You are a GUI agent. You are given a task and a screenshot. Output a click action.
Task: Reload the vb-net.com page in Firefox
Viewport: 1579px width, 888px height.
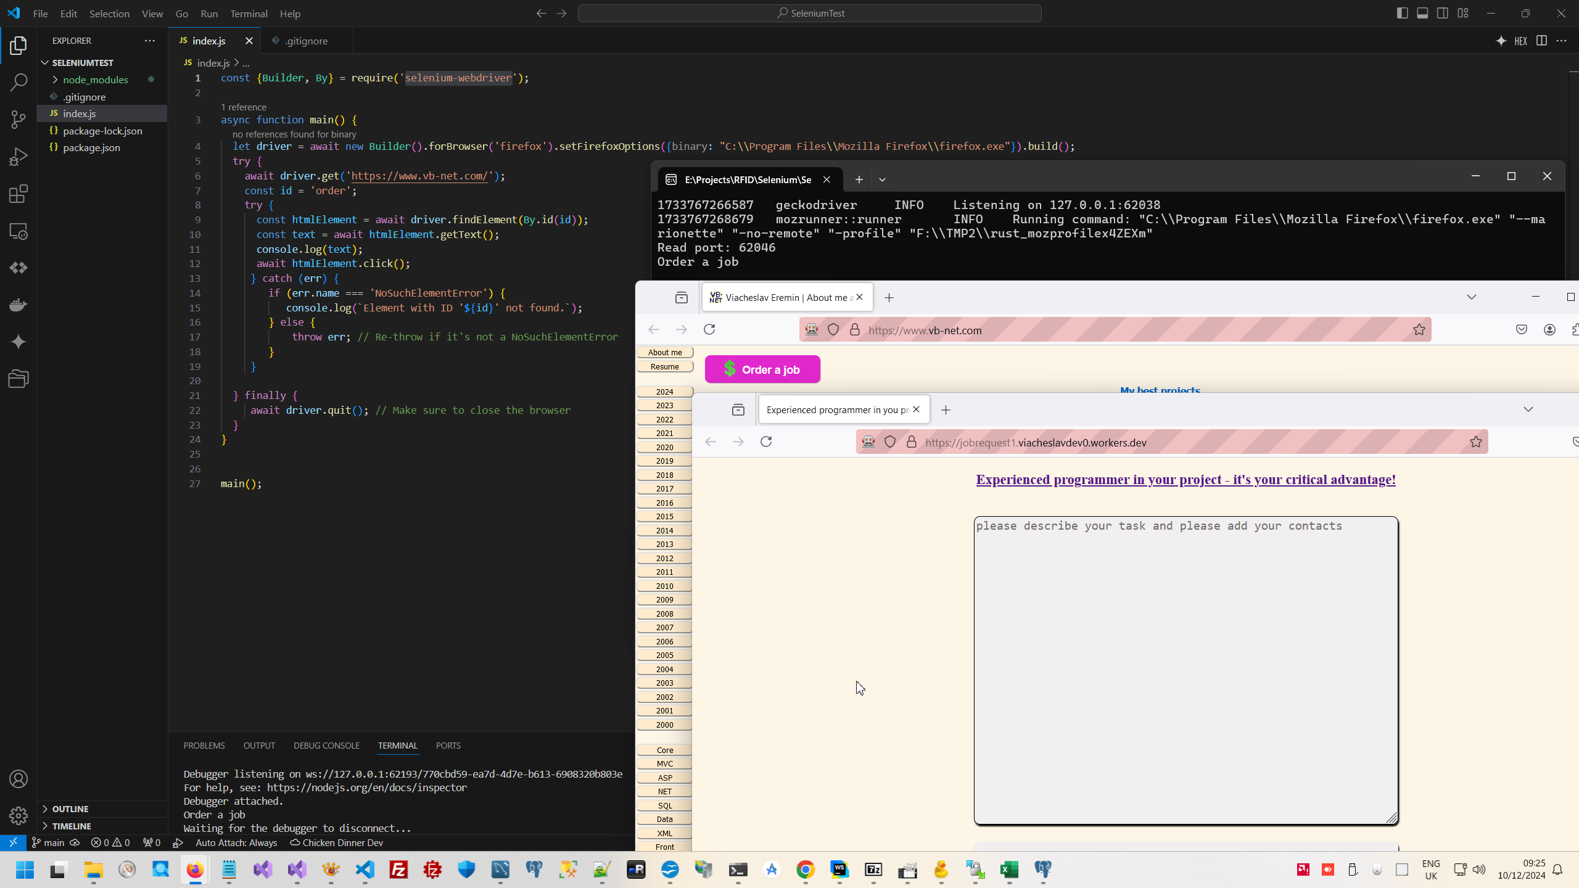coord(709,329)
